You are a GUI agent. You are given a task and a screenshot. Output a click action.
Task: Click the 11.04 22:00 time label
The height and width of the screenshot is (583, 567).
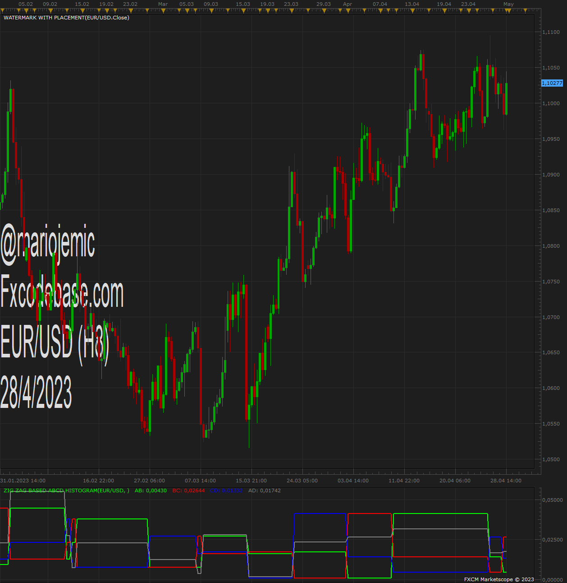[x=404, y=481]
